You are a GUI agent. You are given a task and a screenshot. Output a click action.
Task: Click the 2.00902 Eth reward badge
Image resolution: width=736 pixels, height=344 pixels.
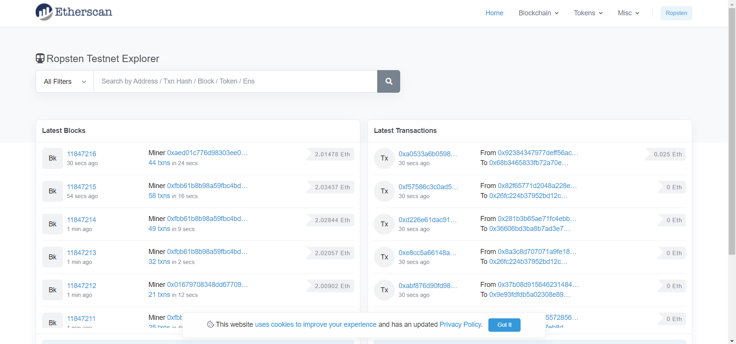pyautogui.click(x=330, y=286)
